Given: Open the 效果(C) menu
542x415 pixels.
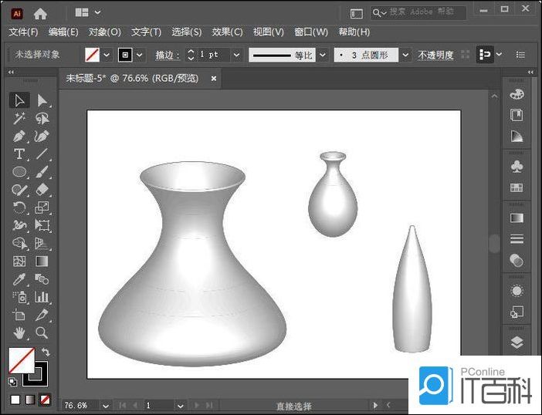Looking at the screenshot, I should pyautogui.click(x=227, y=32).
